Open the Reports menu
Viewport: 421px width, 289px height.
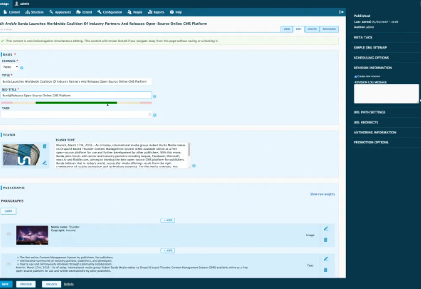tap(156, 12)
